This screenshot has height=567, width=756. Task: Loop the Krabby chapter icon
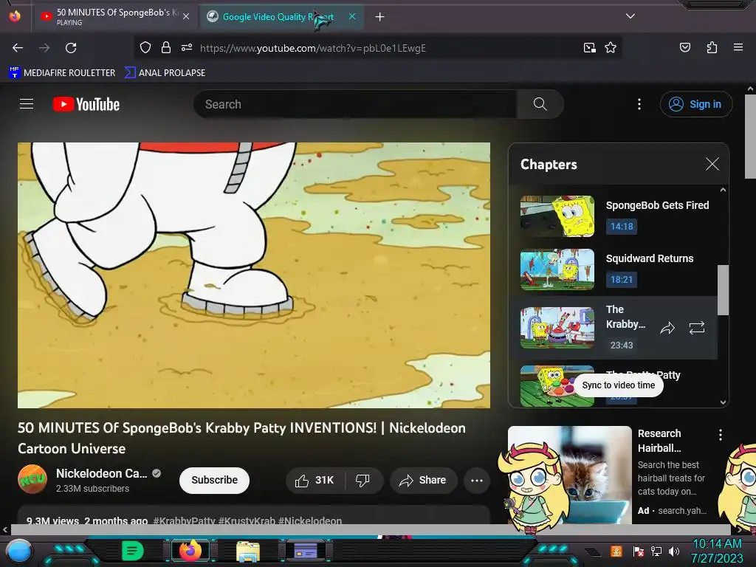click(x=697, y=329)
